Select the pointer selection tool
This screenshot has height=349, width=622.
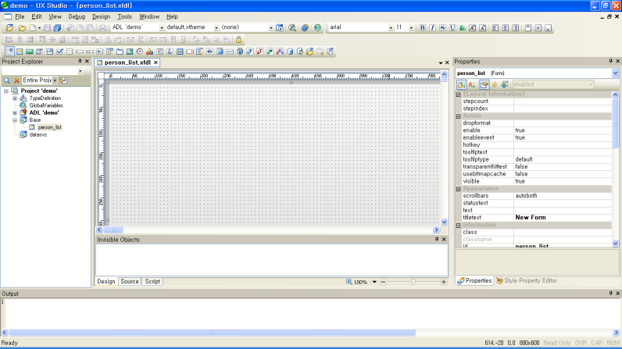pyautogui.click(x=9, y=52)
